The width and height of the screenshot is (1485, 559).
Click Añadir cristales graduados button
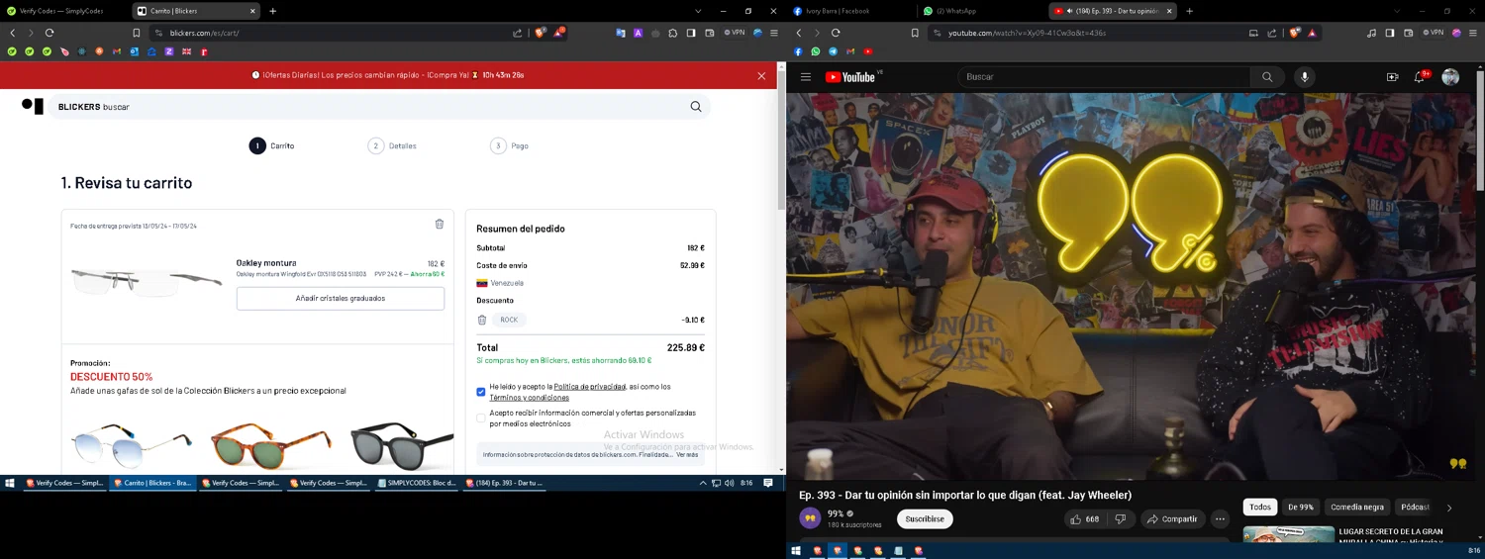point(341,298)
